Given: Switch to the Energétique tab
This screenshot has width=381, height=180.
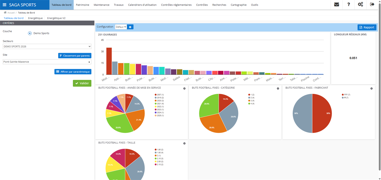Looking at the screenshot, I should click(x=35, y=18).
